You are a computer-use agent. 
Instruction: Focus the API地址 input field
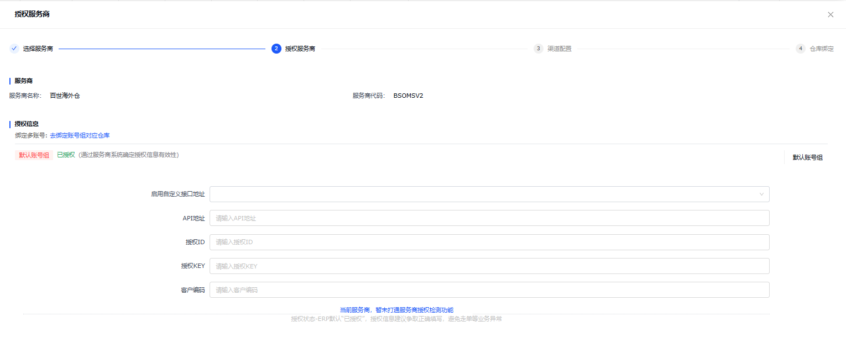489,218
